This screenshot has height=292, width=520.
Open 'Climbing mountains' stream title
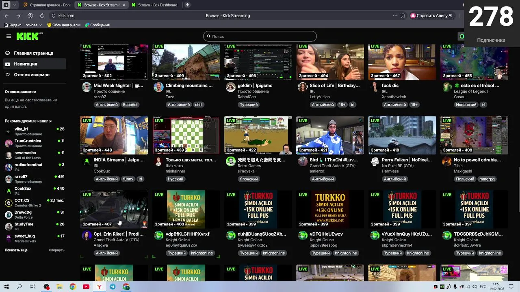[189, 86]
